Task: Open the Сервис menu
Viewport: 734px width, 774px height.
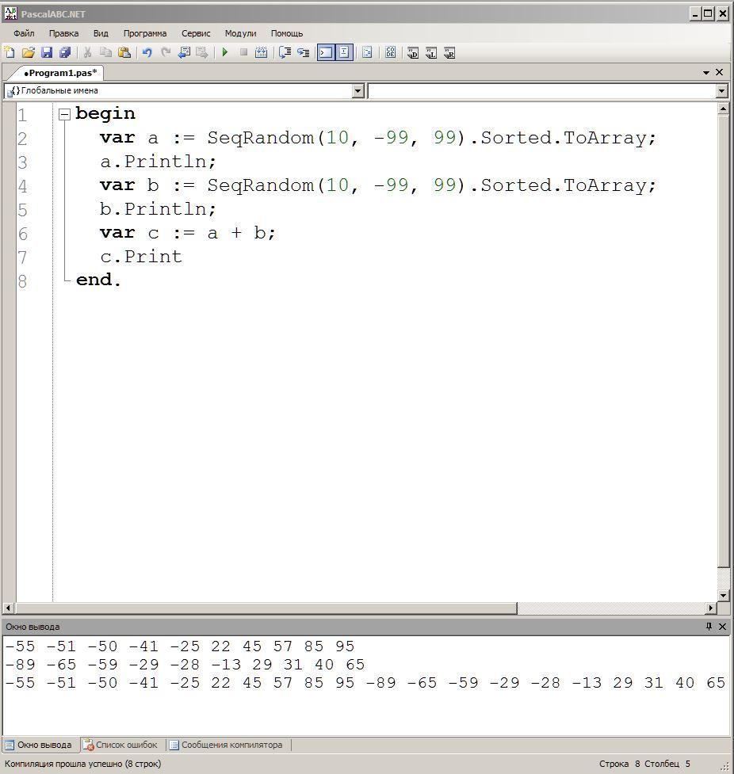Action: 196,33
